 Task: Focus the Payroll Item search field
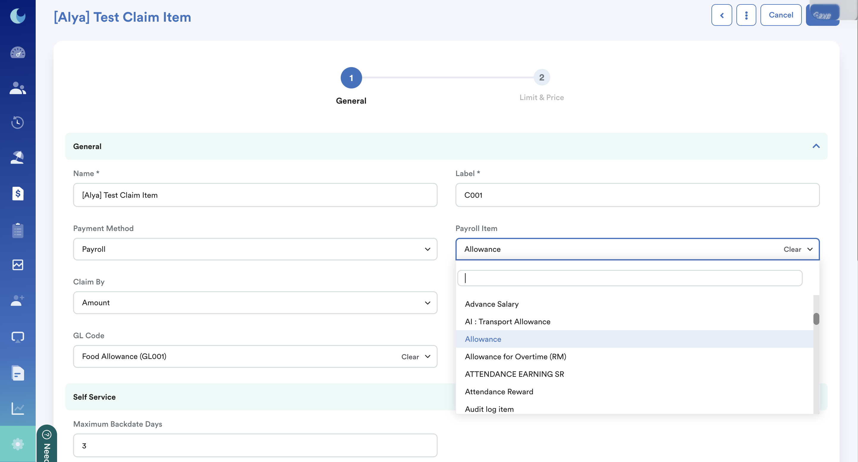[x=629, y=278]
